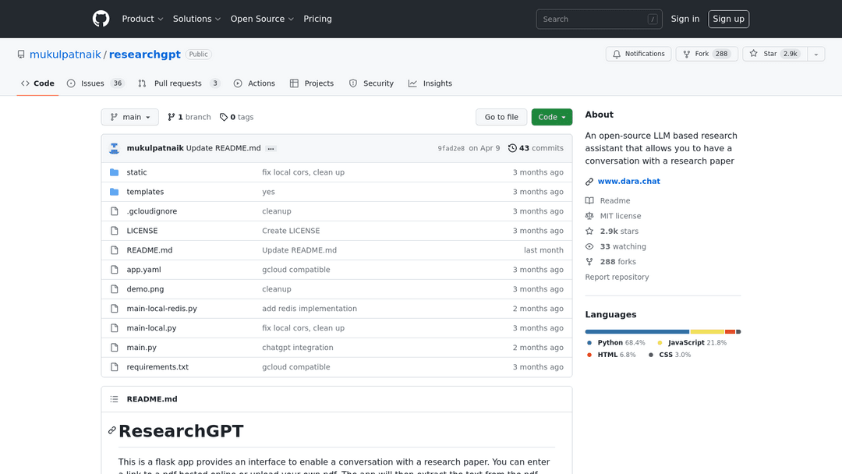842x474 pixels.
Task: Click the Sign in link
Action: tap(685, 19)
